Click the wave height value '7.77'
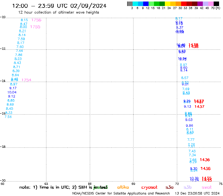 [x=191, y=140]
